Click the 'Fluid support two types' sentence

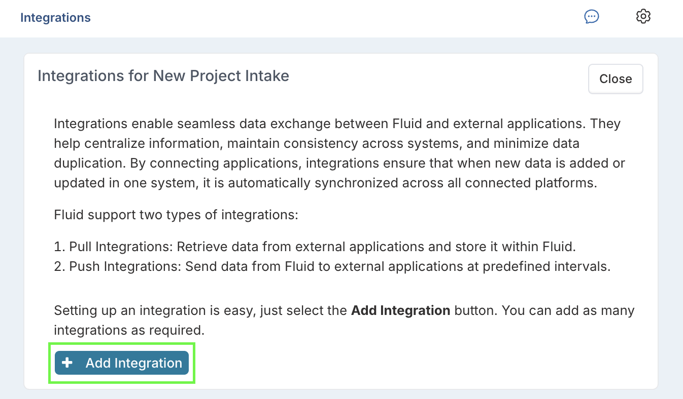click(176, 215)
